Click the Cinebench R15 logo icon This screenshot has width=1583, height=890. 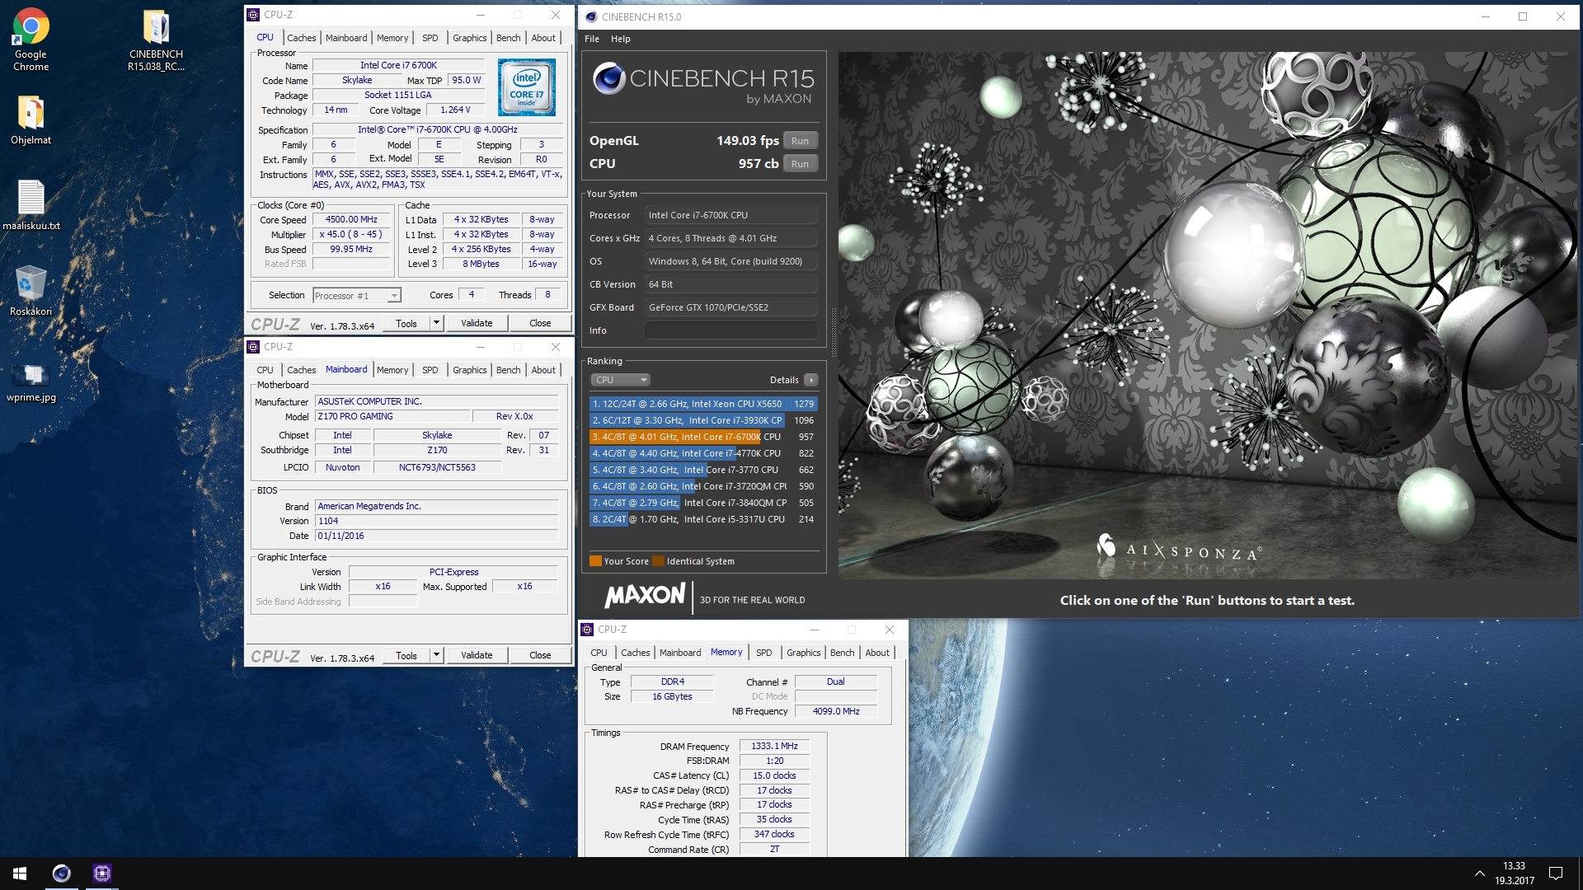pyautogui.click(x=609, y=78)
